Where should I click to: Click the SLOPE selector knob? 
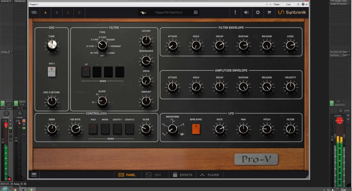[102, 101]
